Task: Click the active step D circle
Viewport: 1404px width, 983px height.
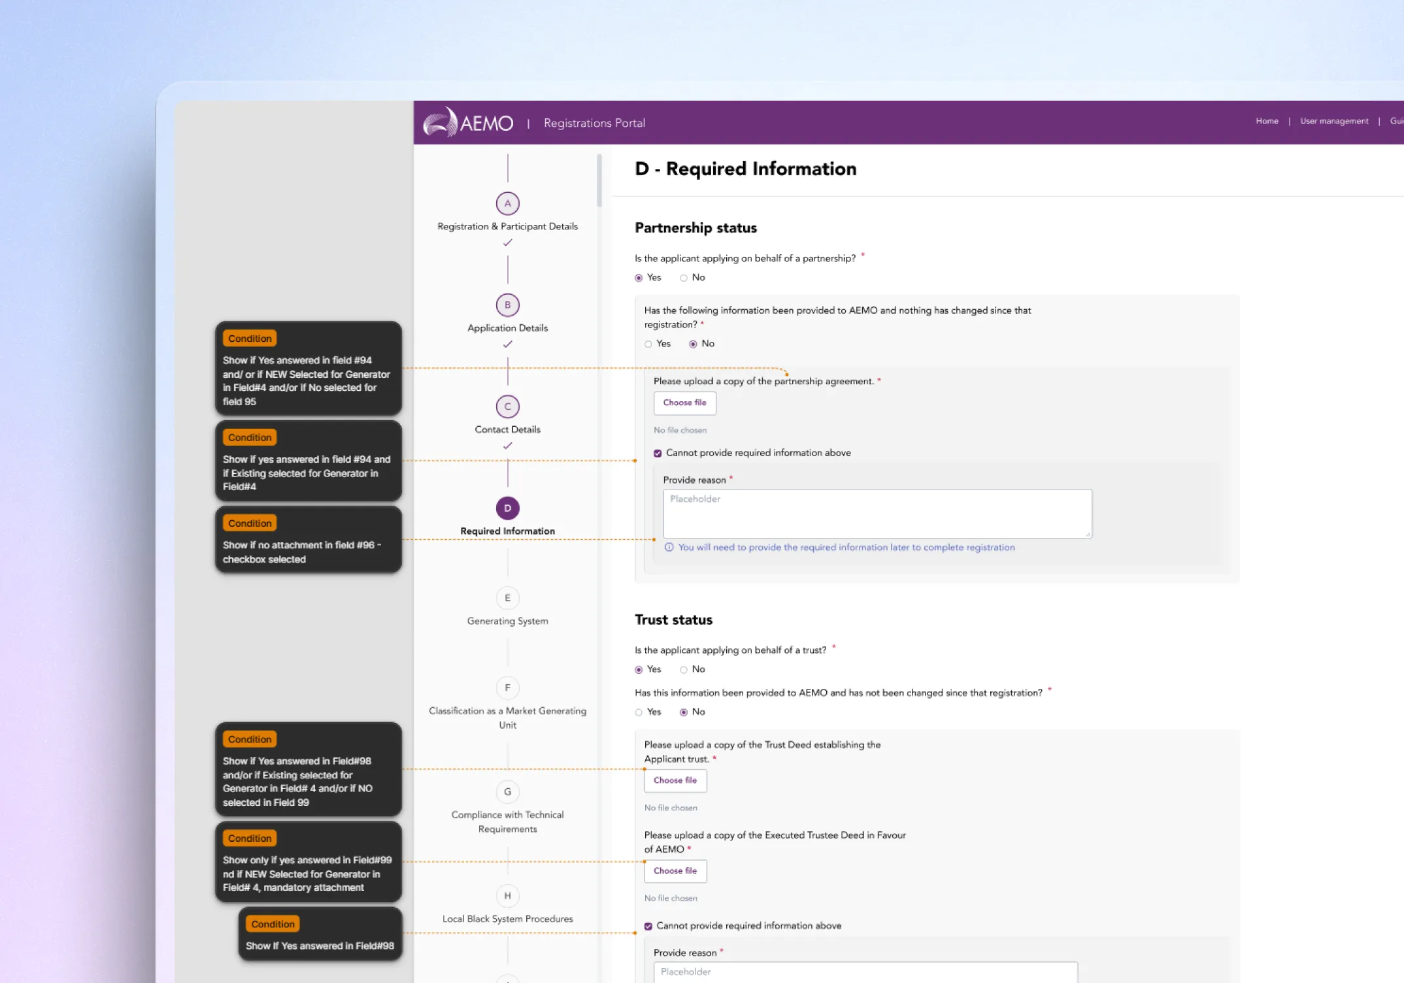Action: click(507, 508)
